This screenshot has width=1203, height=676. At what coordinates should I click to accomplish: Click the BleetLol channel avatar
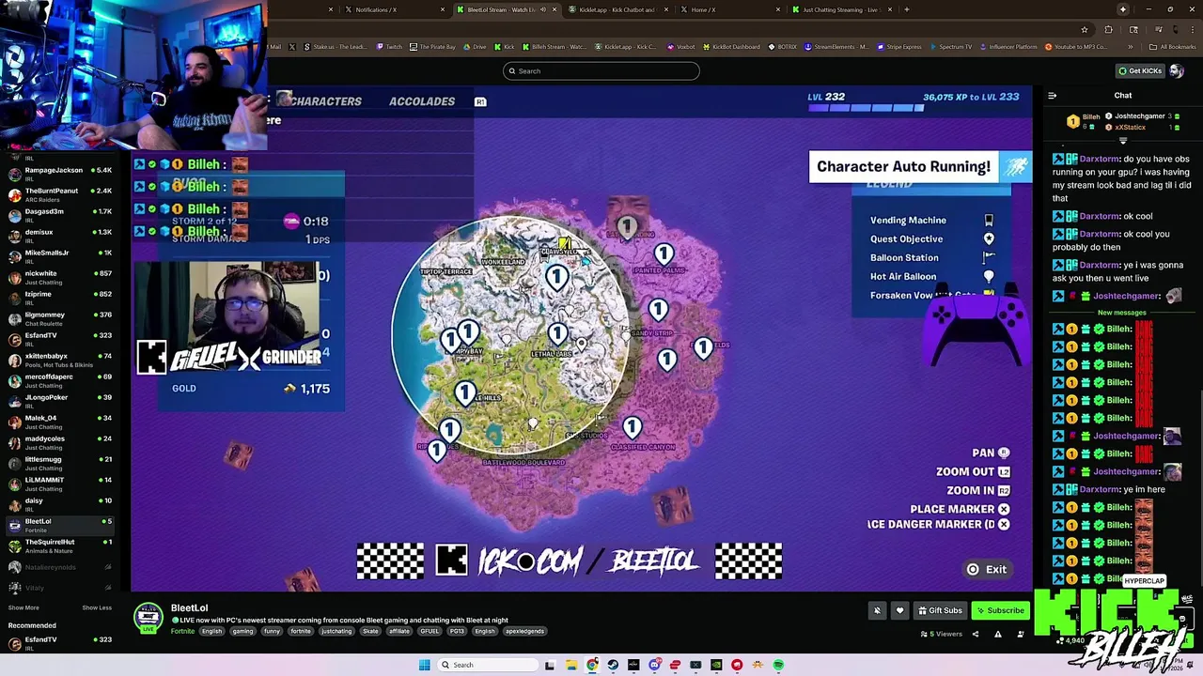click(x=148, y=617)
